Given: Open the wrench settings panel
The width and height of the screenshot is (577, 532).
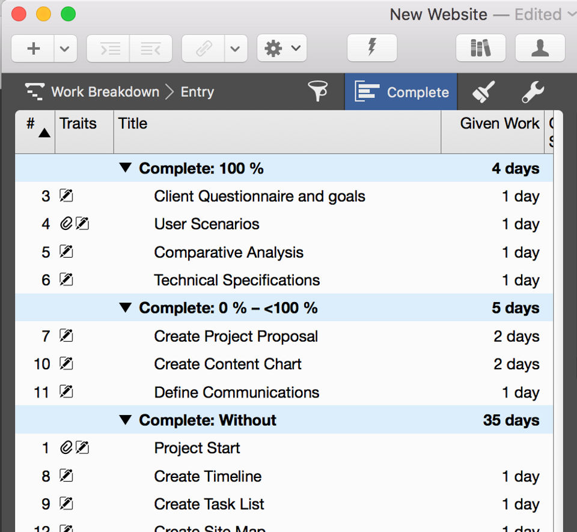Looking at the screenshot, I should [532, 92].
